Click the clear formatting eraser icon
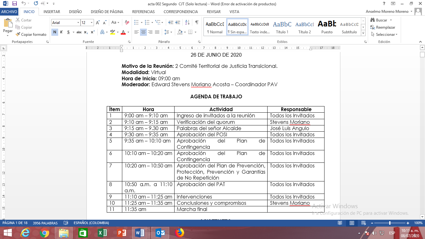Screen dimensions: 425x239 click(x=127, y=22)
